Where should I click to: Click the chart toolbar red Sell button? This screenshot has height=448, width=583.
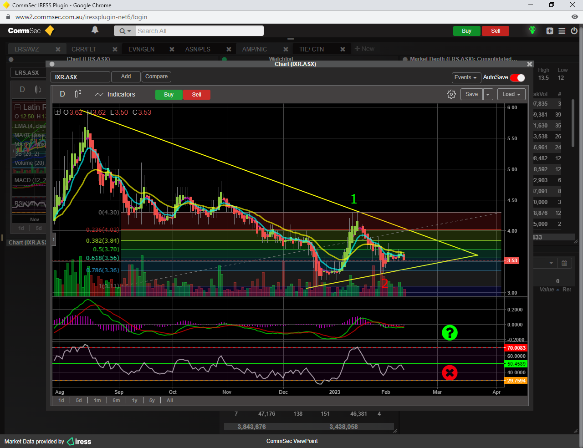[x=197, y=95]
